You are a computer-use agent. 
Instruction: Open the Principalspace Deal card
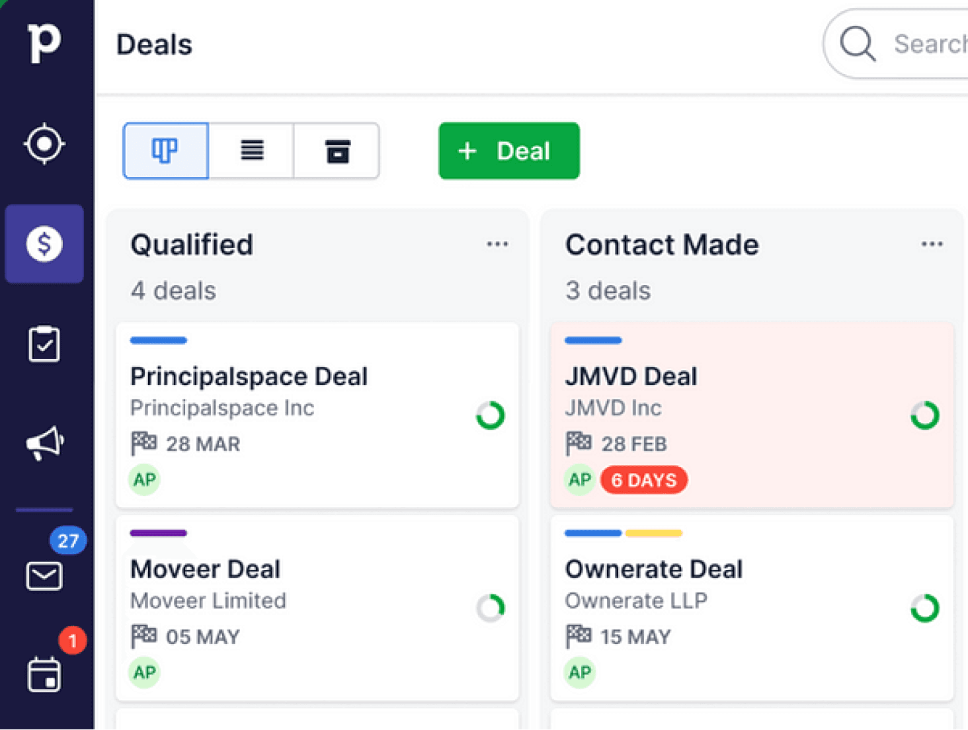tap(249, 376)
